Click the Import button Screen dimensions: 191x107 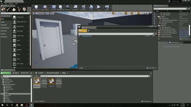pos(16,73)
